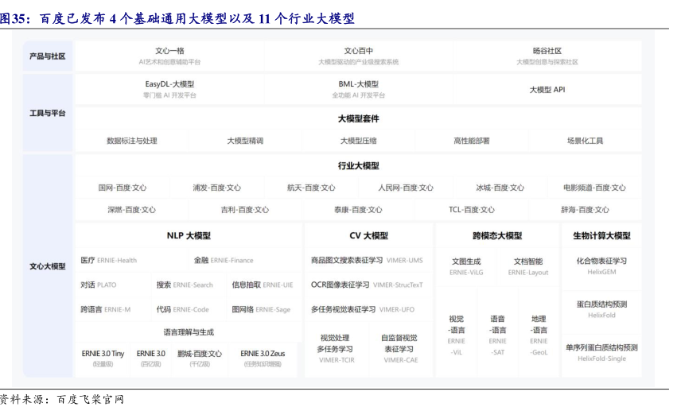This screenshot has height=407, width=681.
Task: Select 辞海-百度·文心 model
Action: [x=585, y=210]
